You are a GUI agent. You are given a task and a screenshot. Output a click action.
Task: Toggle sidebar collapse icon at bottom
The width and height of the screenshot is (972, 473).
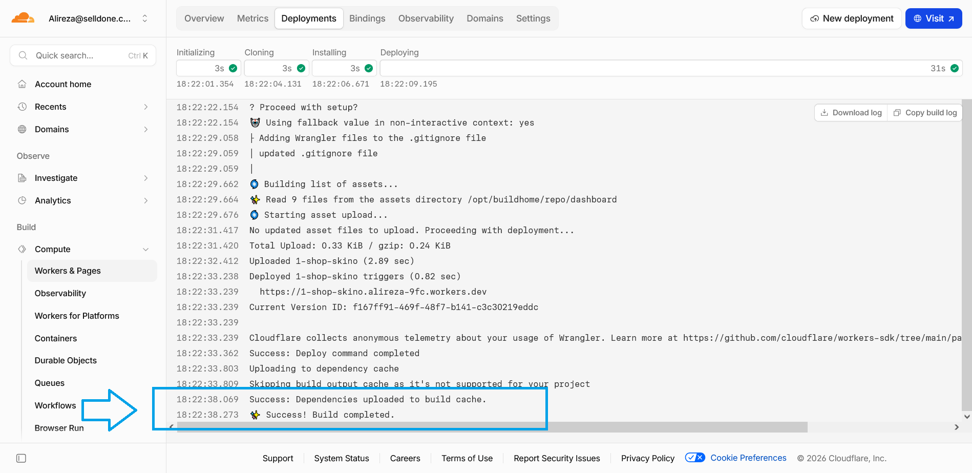tap(22, 458)
